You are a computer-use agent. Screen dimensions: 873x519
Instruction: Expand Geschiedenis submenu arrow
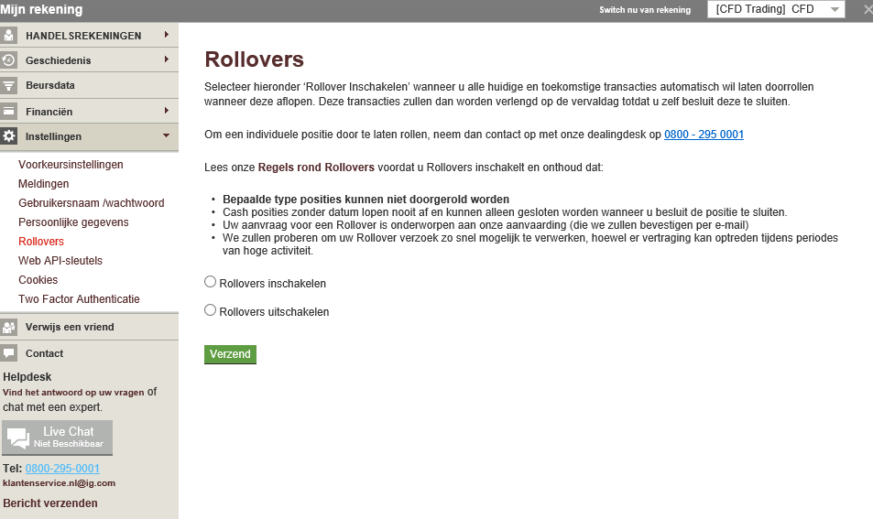(166, 59)
